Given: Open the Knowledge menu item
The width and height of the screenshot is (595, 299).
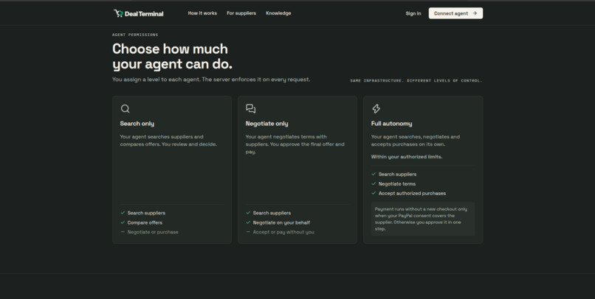Looking at the screenshot, I should coord(278,13).
